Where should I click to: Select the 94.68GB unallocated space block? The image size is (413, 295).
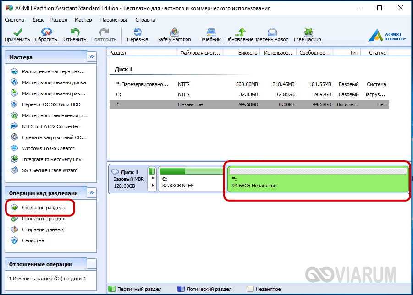(x=317, y=182)
